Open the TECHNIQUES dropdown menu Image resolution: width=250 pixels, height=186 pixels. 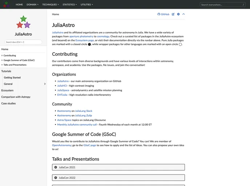pyautogui.click(x=51, y=4)
